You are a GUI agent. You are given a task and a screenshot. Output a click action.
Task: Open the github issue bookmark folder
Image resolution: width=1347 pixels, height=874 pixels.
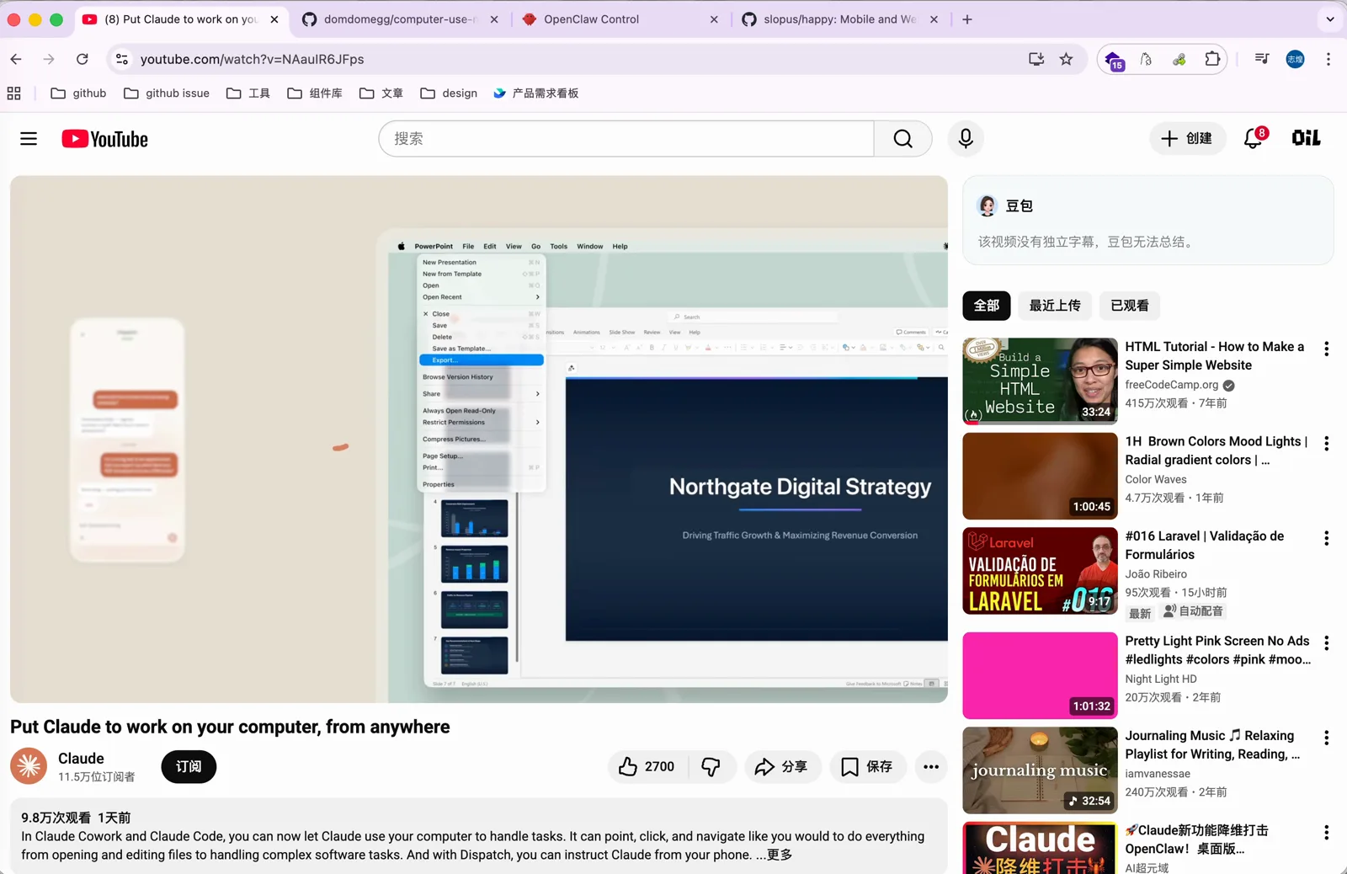point(167,93)
